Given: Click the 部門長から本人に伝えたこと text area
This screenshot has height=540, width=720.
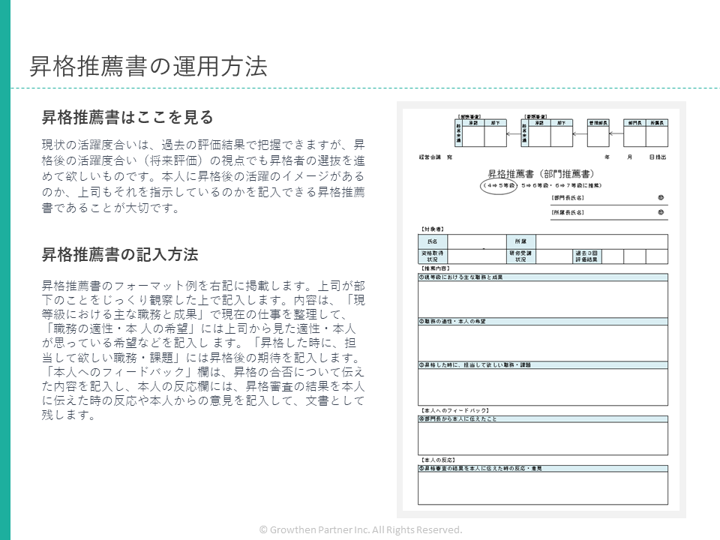Looking at the screenshot, I should 542,439.
